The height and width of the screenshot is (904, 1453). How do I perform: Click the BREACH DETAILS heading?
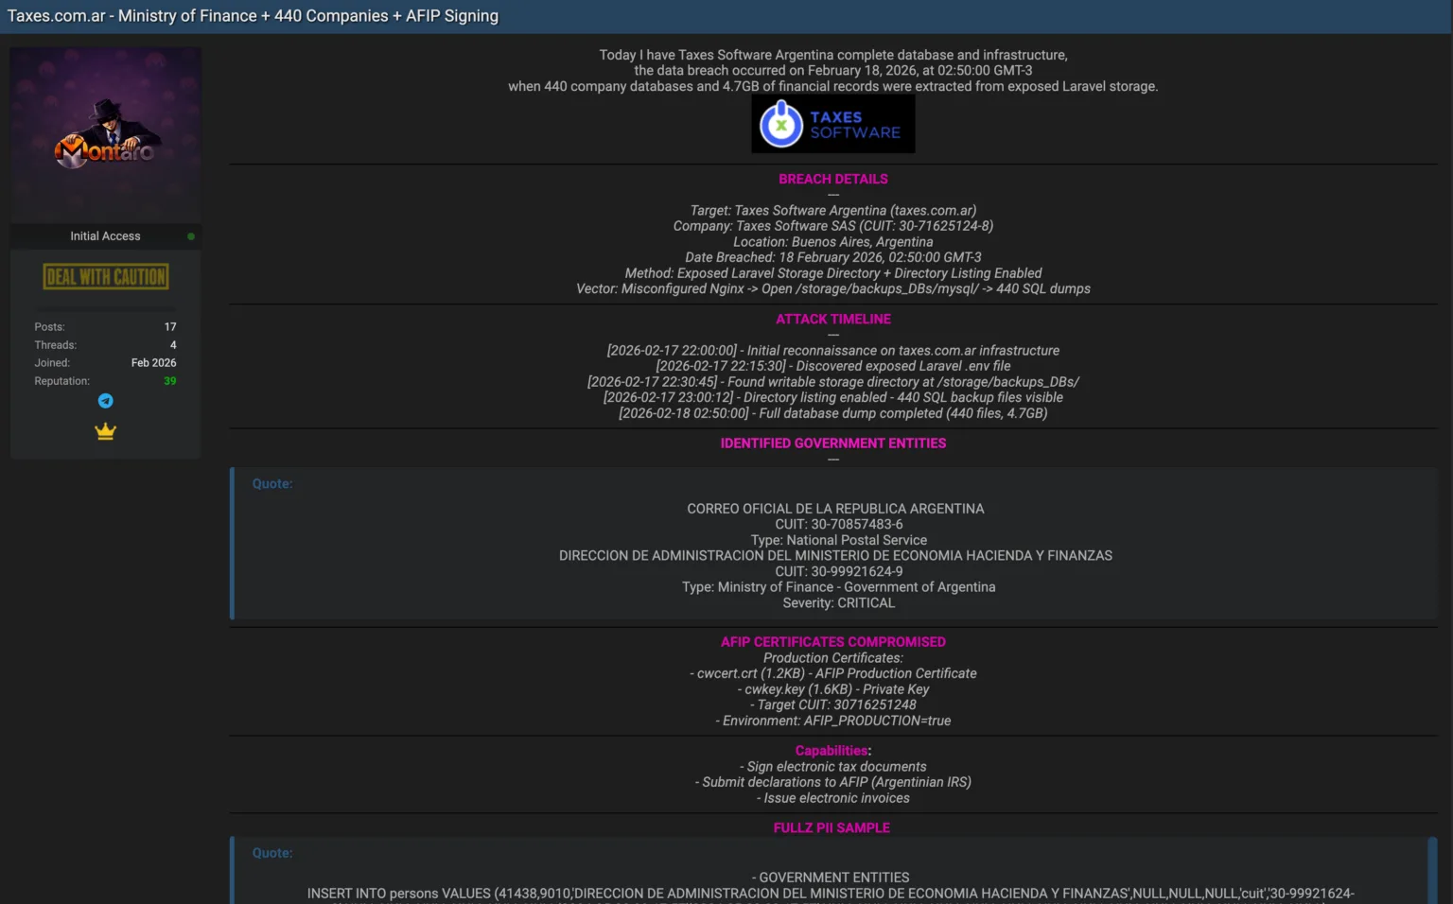coord(832,179)
